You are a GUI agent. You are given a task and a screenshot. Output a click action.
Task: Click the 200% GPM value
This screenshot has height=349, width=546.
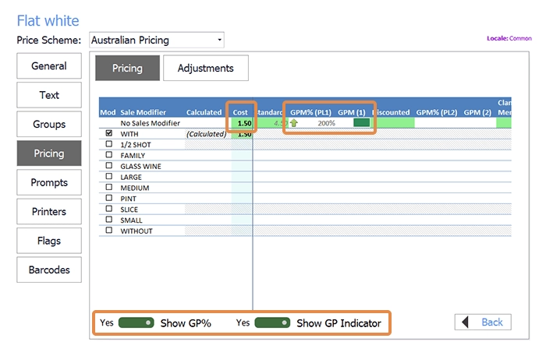pos(326,123)
